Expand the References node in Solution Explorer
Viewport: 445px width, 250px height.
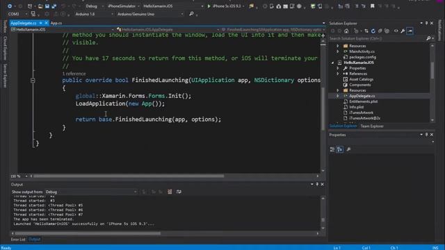338,74
